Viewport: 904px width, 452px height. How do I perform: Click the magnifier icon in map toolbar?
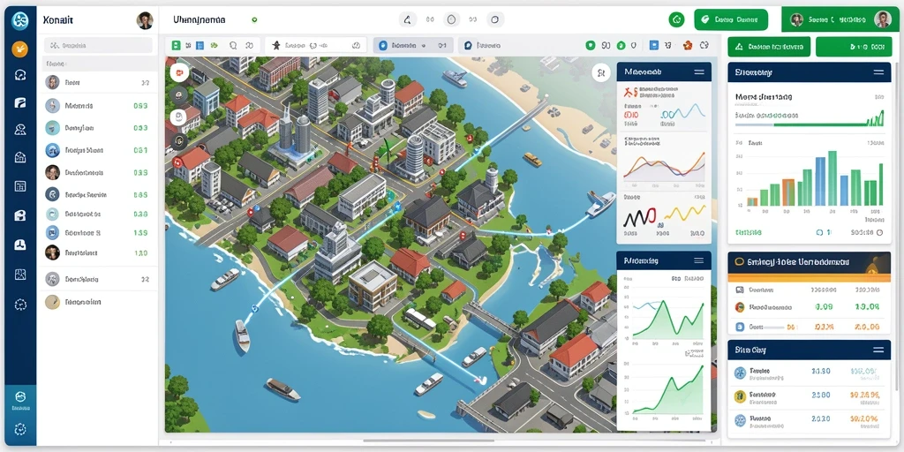tap(233, 45)
